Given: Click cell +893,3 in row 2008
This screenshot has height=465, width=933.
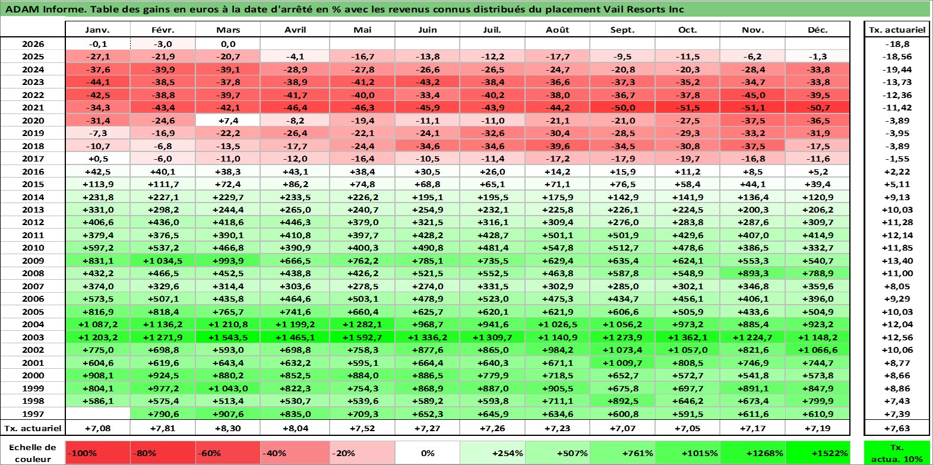Looking at the screenshot, I should 752,273.
